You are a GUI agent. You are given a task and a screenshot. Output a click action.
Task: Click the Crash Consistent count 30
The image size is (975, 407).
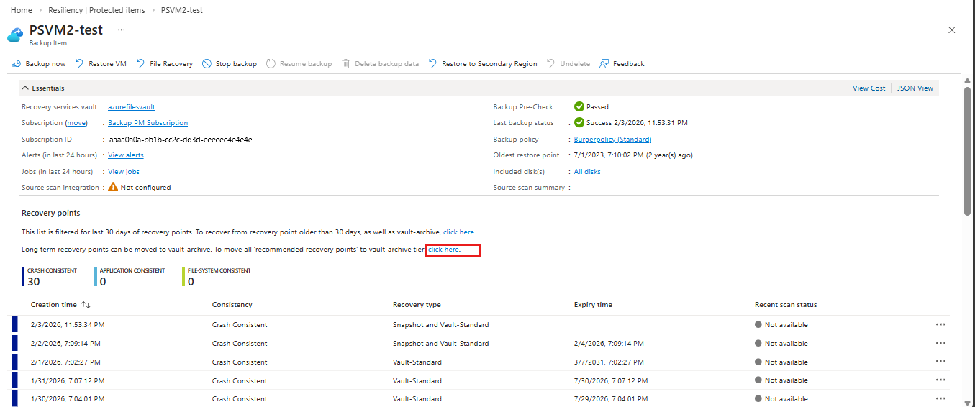(x=34, y=282)
